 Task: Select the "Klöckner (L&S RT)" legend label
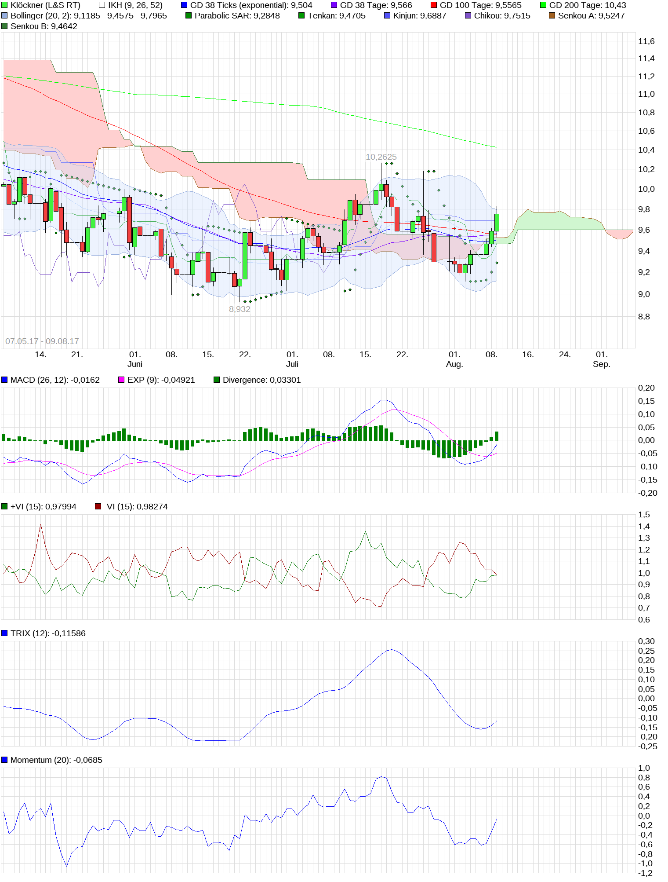(45, 5)
